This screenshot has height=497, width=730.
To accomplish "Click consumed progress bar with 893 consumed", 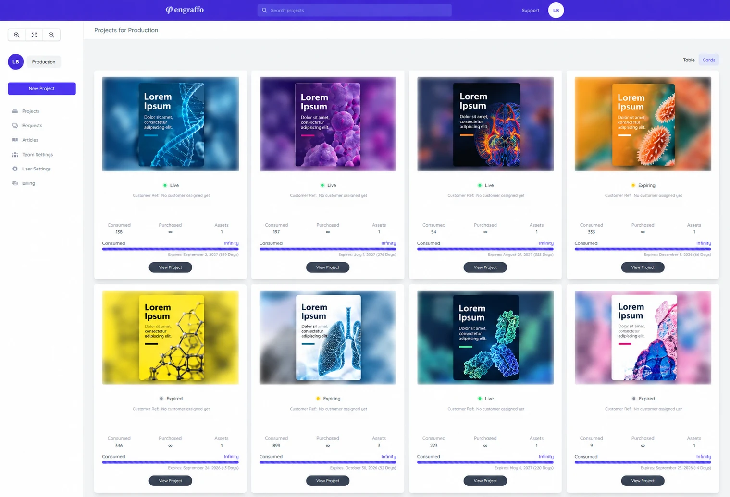I will 328,462.
